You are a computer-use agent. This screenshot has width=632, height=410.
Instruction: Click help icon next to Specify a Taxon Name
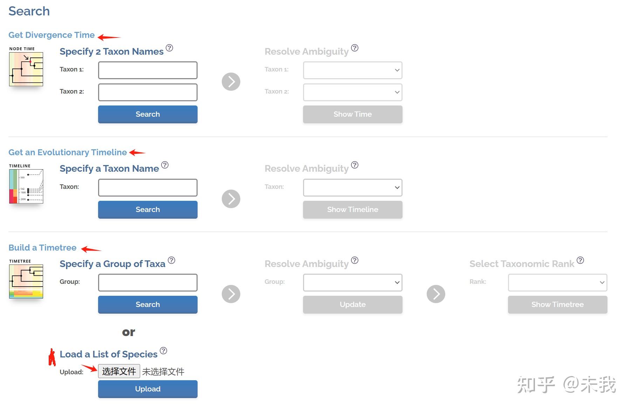point(165,165)
